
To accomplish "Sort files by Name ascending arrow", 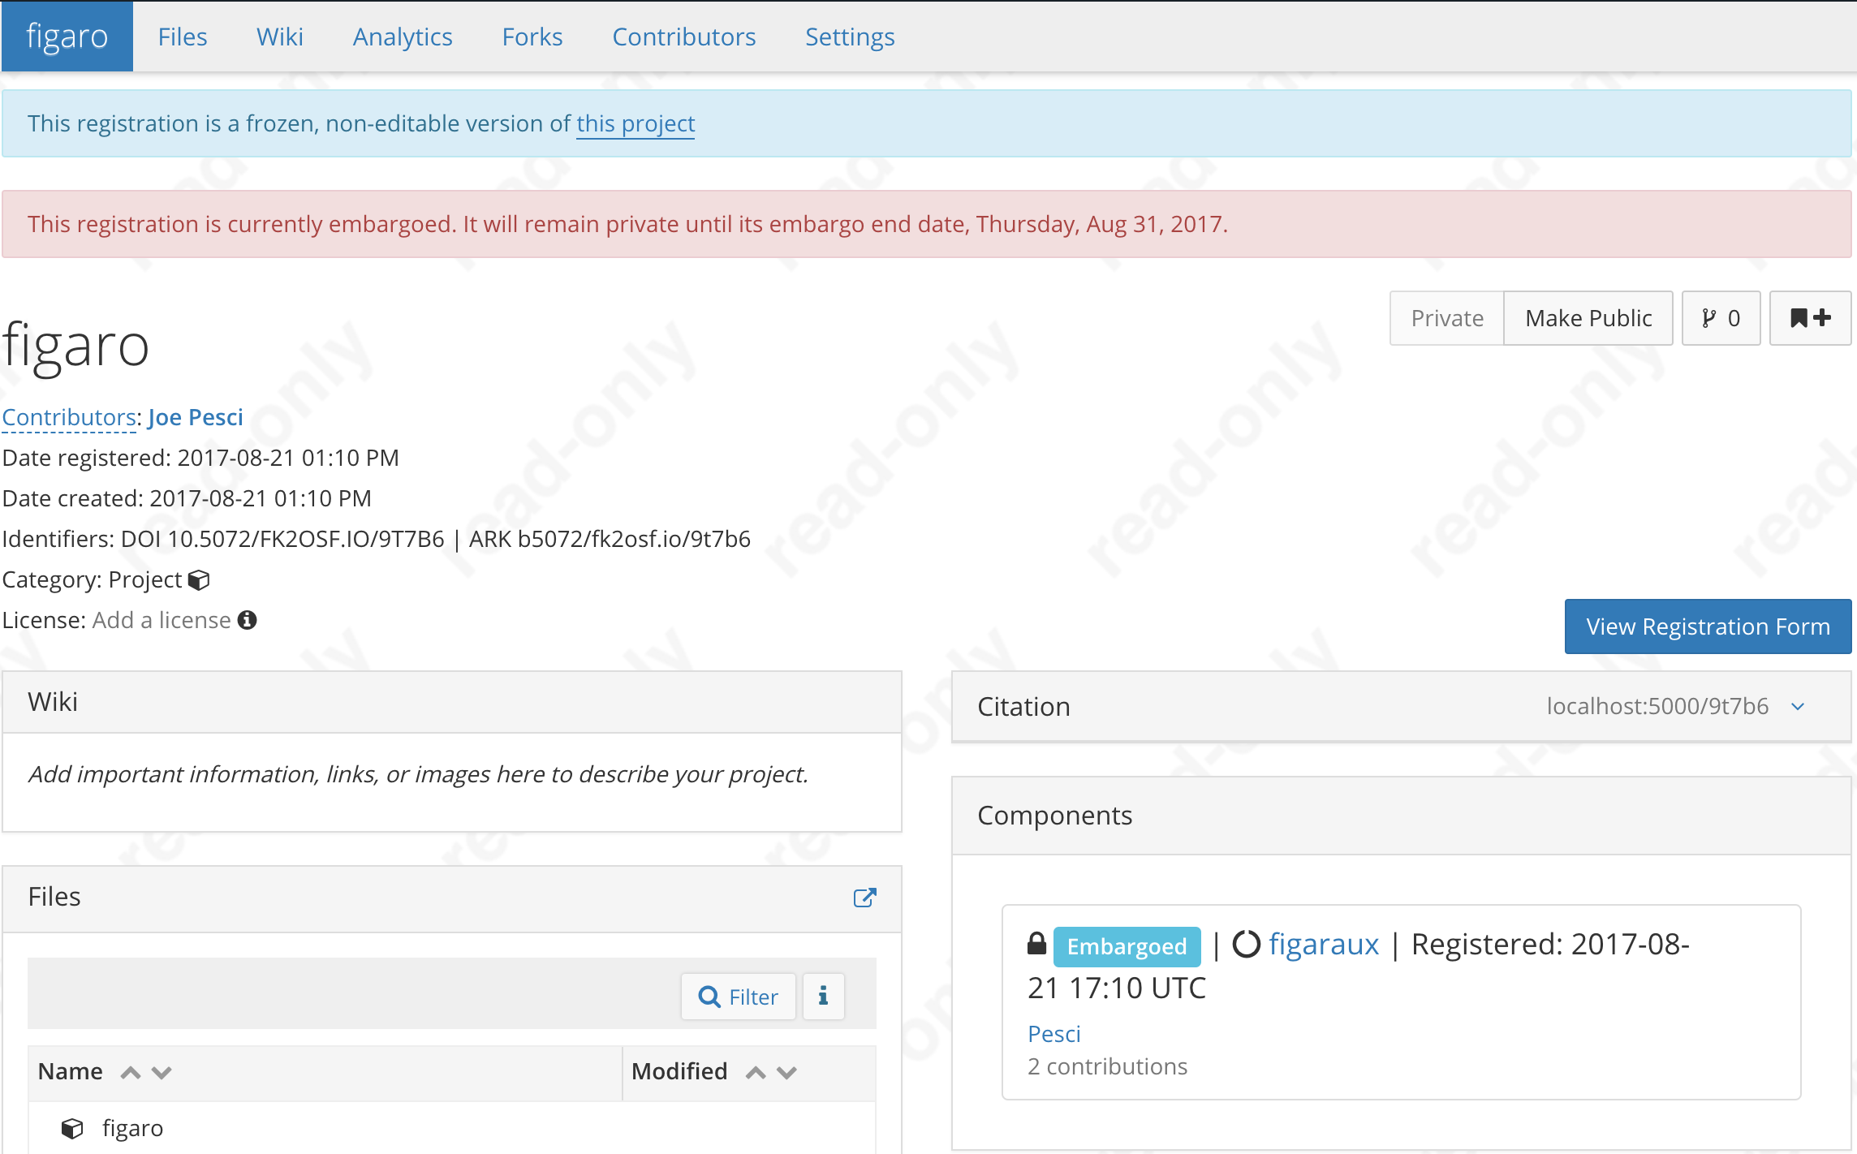I will pyautogui.click(x=131, y=1073).
